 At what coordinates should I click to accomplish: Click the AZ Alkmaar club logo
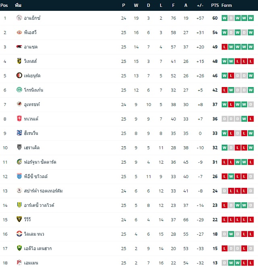pyautogui.click(x=19, y=47)
